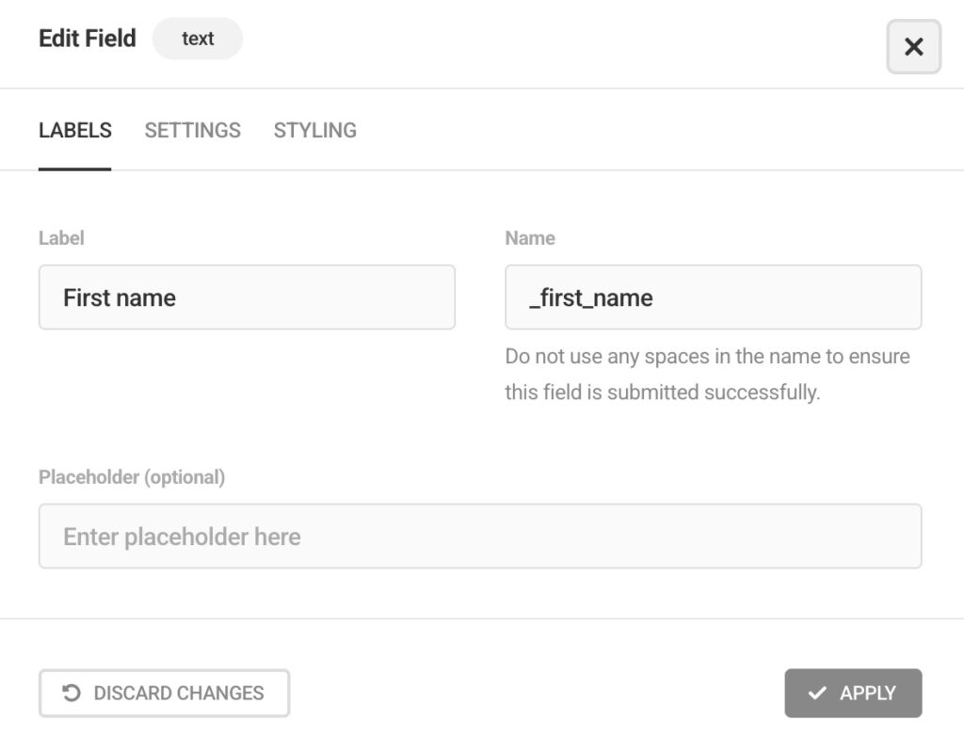This screenshot has width=964, height=753.
Task: Click the 'Do not use any spaces' hint
Action: 707,374
